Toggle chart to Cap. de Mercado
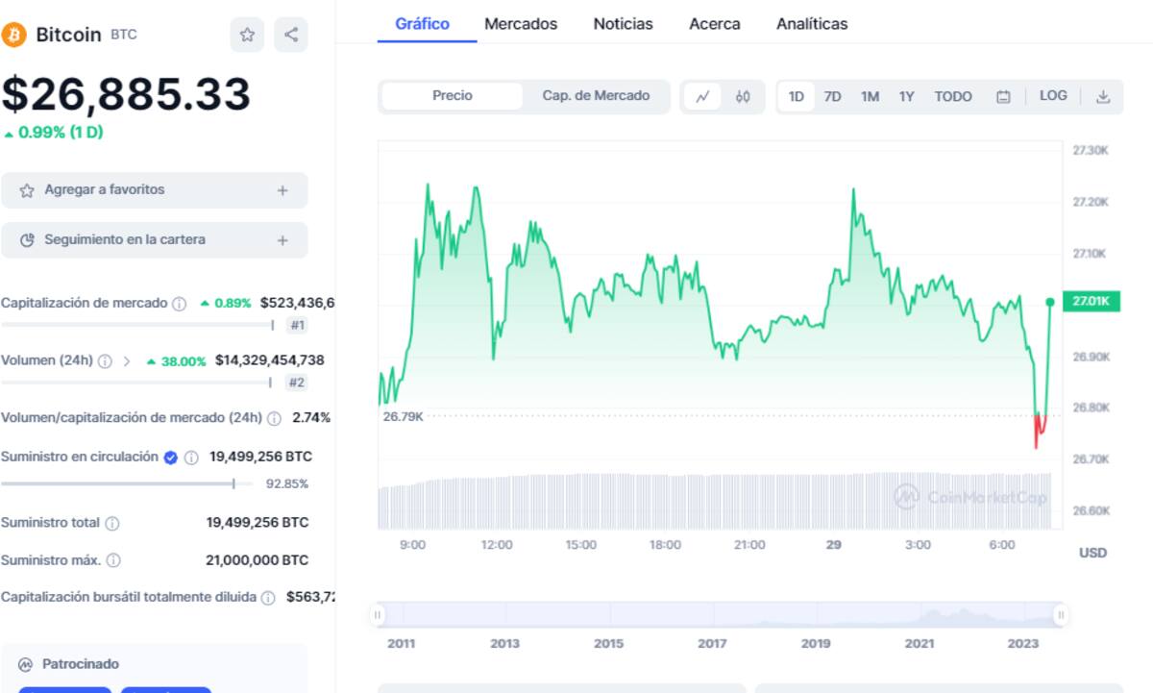 click(596, 96)
